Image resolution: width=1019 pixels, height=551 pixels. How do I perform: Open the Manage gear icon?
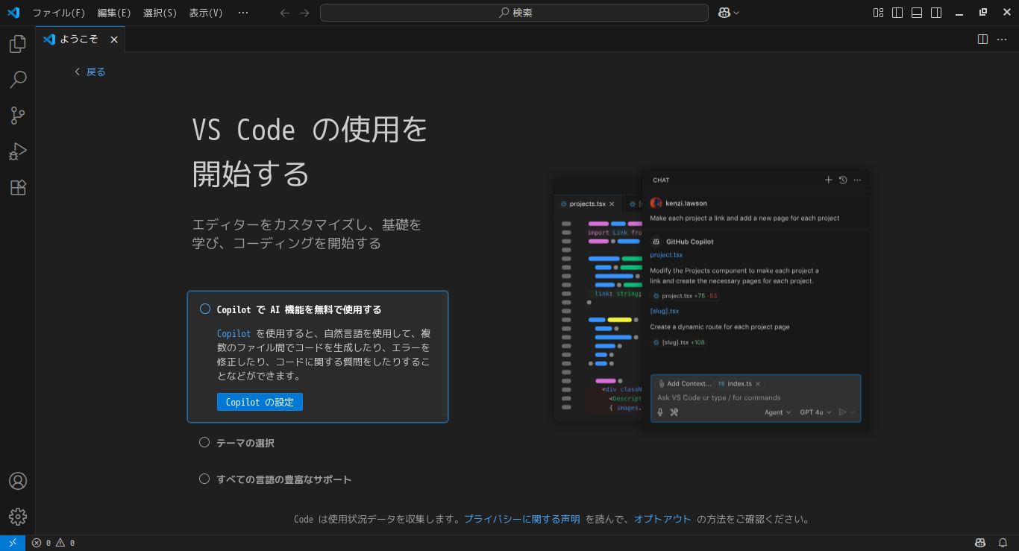[18, 517]
